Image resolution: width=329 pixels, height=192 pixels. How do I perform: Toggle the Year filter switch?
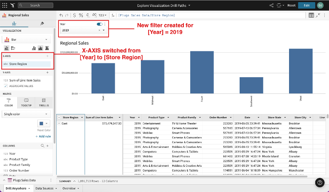point(100,24)
